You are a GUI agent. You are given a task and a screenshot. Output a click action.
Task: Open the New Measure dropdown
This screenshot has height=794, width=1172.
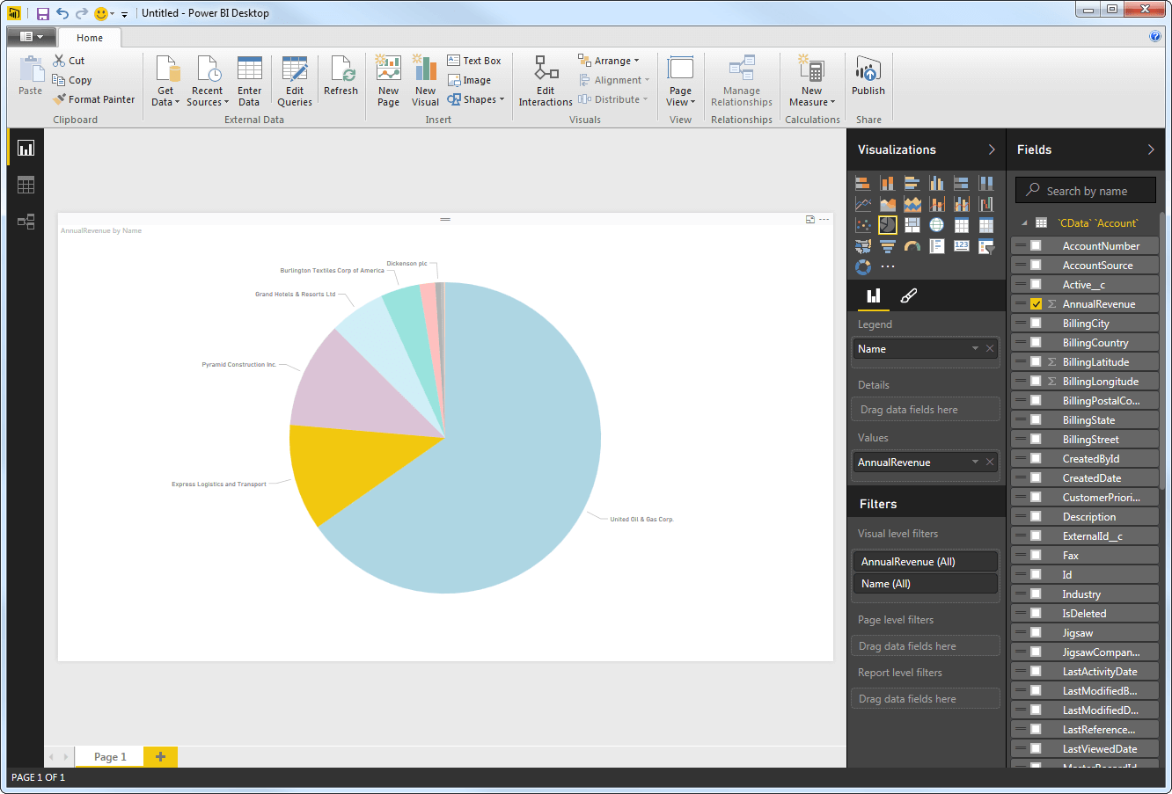tap(811, 82)
